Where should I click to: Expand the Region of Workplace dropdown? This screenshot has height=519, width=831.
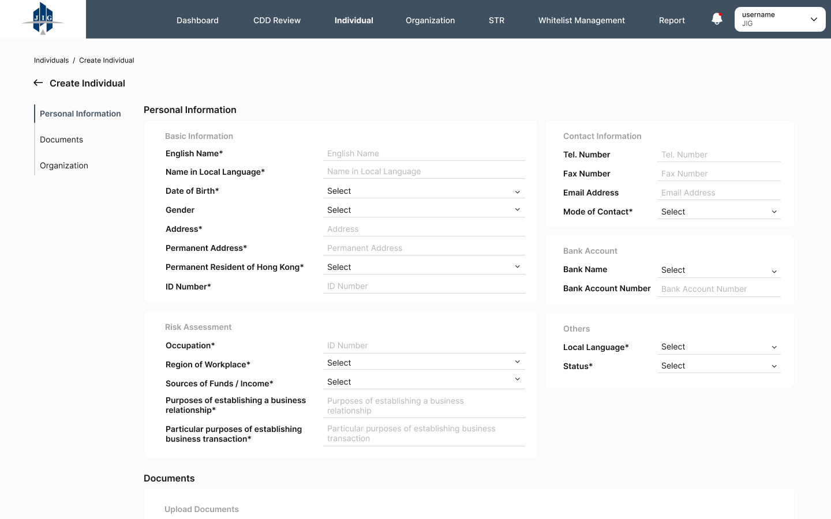[424, 363]
